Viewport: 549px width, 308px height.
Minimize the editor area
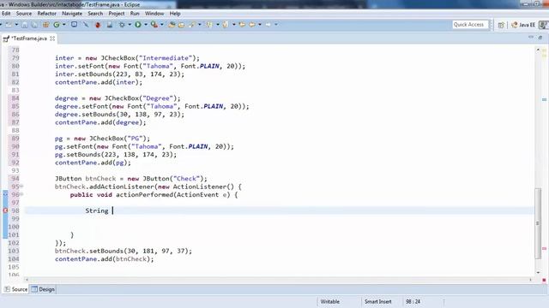[x=531, y=37]
